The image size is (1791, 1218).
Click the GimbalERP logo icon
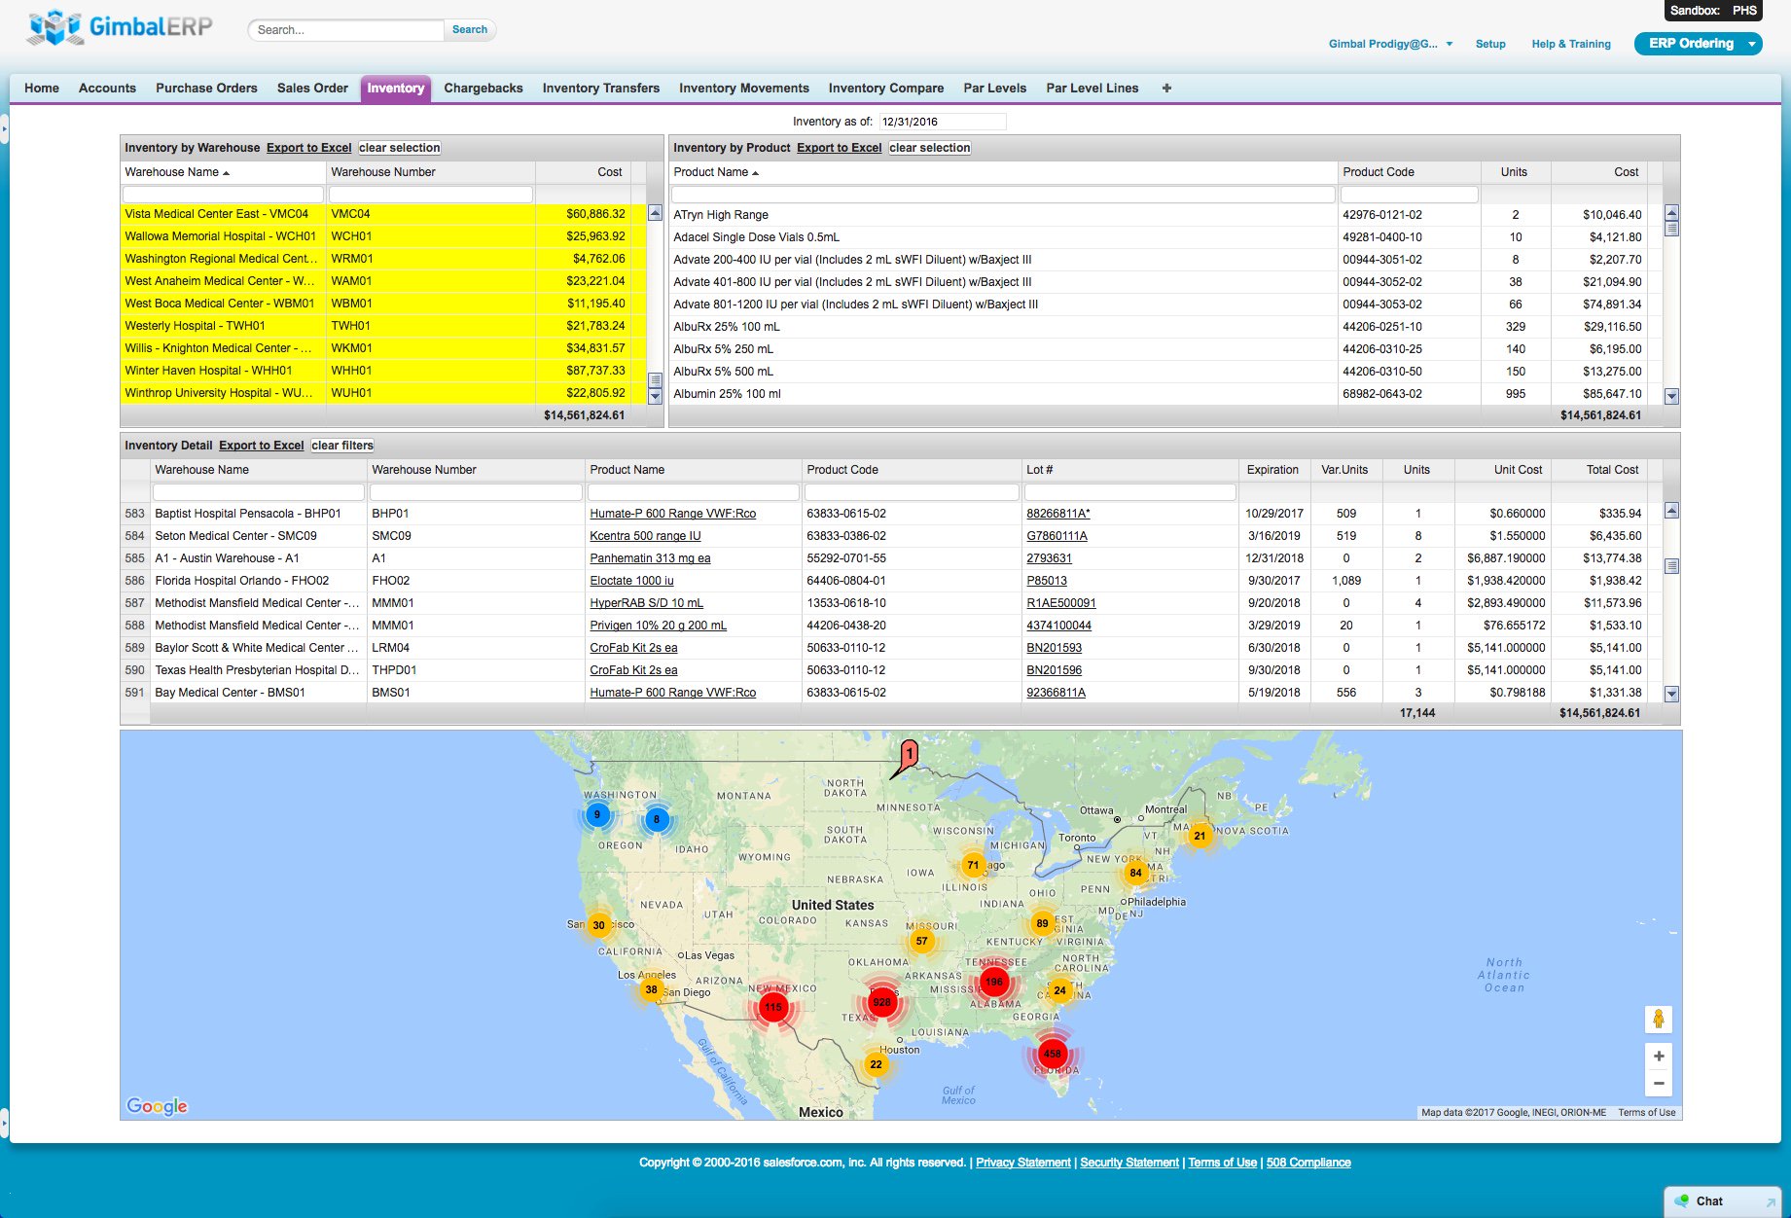pyautogui.click(x=55, y=27)
